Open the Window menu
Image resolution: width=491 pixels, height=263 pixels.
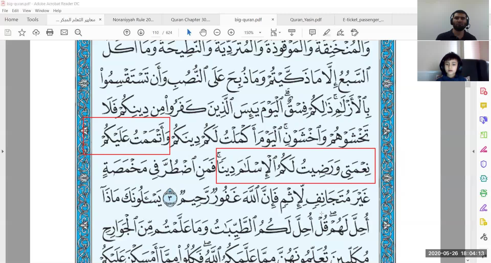coord(42,11)
